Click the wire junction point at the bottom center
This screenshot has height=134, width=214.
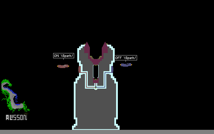[x=96, y=89]
